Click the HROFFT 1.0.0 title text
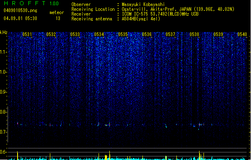Screen dimensions: 251x160 pyautogui.click(x=31, y=3)
